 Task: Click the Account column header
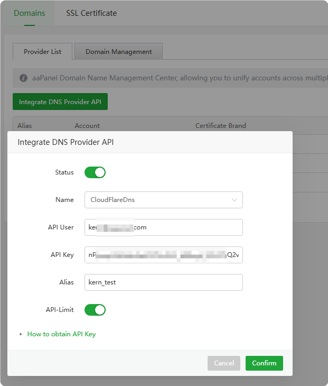pyautogui.click(x=87, y=126)
